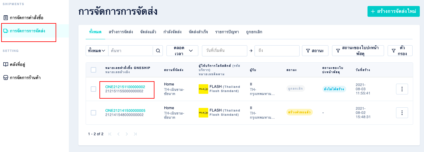Click reference number 212141548000000002
424x152 pixels.
[x=124, y=115]
